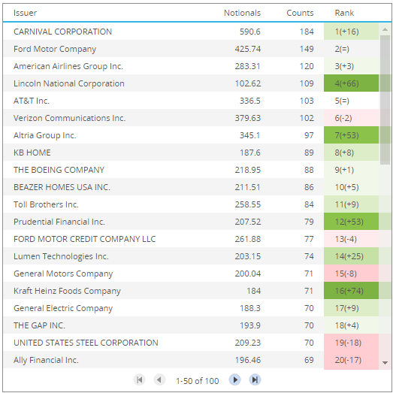Click the 20(-17) rank cell
The width and height of the screenshot is (393, 393).
pyautogui.click(x=351, y=360)
